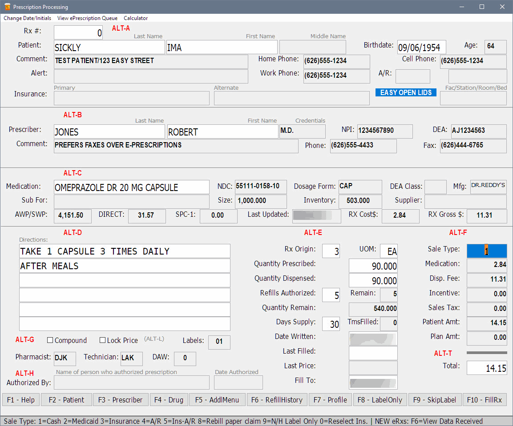Viewport: 513px width, 426px height.
Task: Click the AFTER MEALS directions line
Action: pyautogui.click(x=125, y=266)
